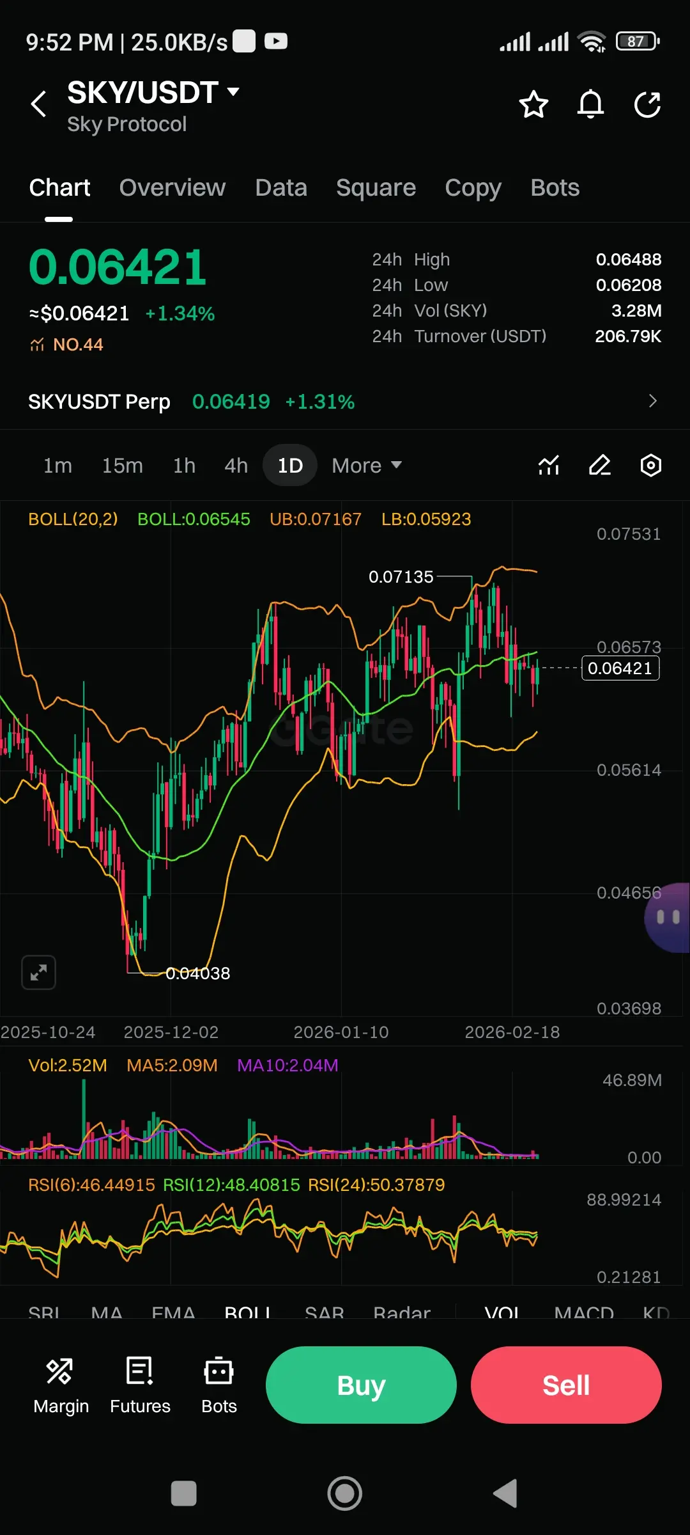Screen dimensions: 690x1535
Task: Tap the share icon in header
Action: (x=647, y=104)
